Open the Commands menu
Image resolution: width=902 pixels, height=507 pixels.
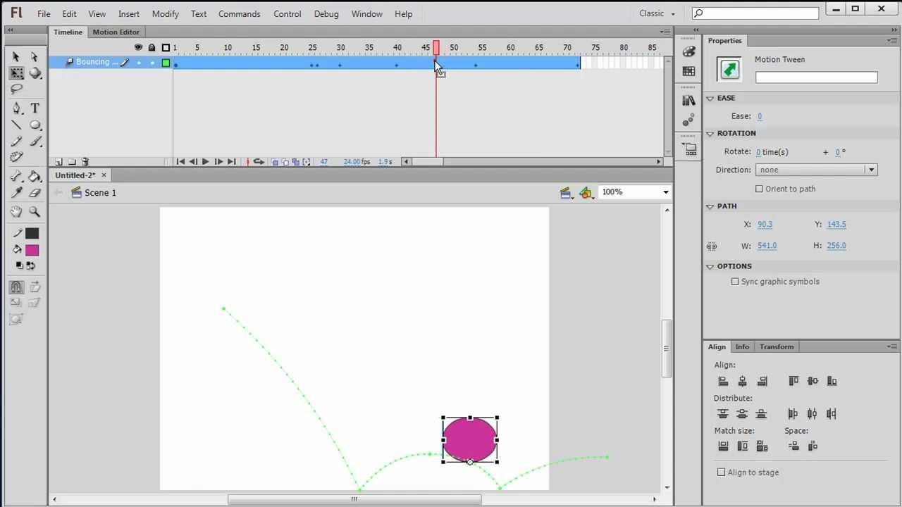[x=240, y=13]
